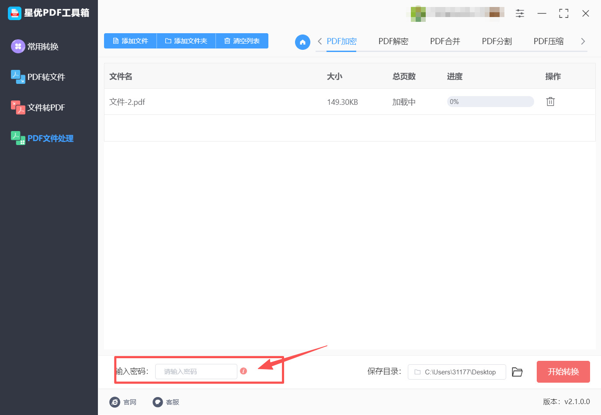Select PDF文件处理 in the sidebar

click(50, 138)
